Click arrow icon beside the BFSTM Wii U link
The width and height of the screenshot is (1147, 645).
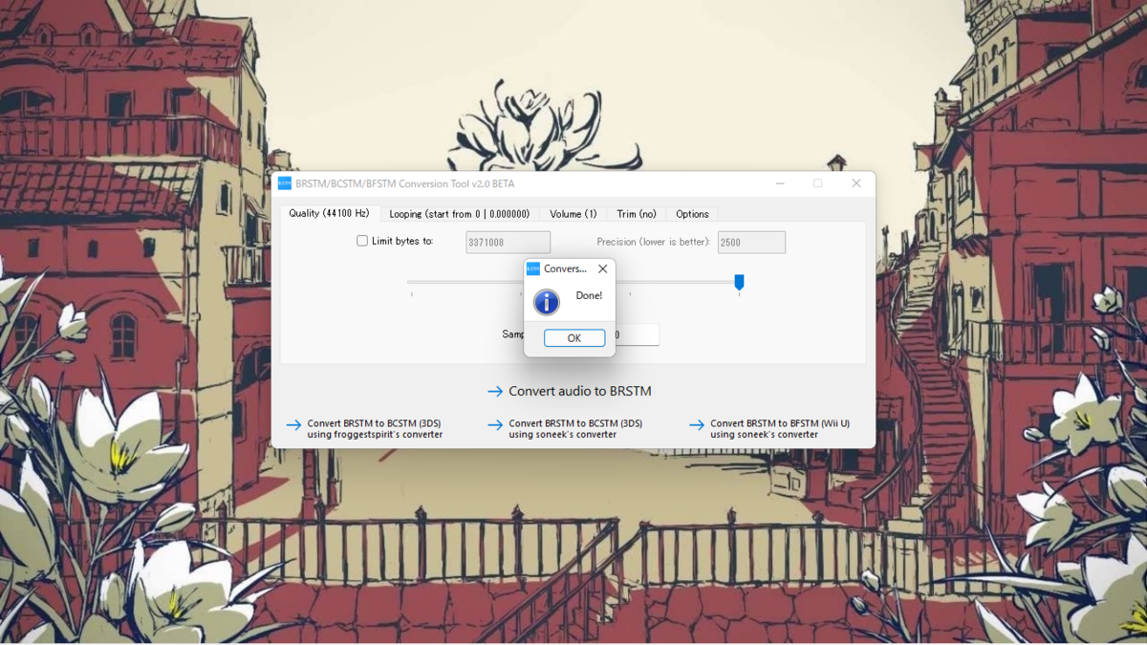[697, 425]
